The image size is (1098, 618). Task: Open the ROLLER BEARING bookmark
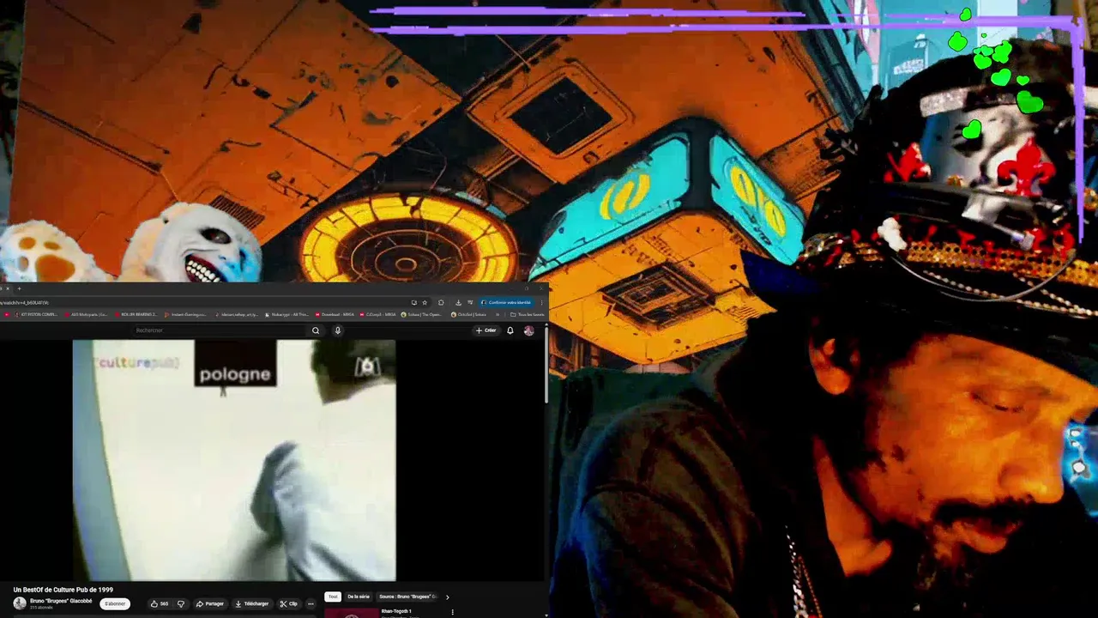click(x=136, y=314)
